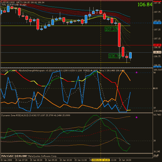162x162 pixels.
Task: Click the 60.7483 scale value in RSI panel
Action: click(x=157, y=115)
